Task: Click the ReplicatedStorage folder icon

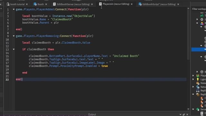Action: [198, 94]
